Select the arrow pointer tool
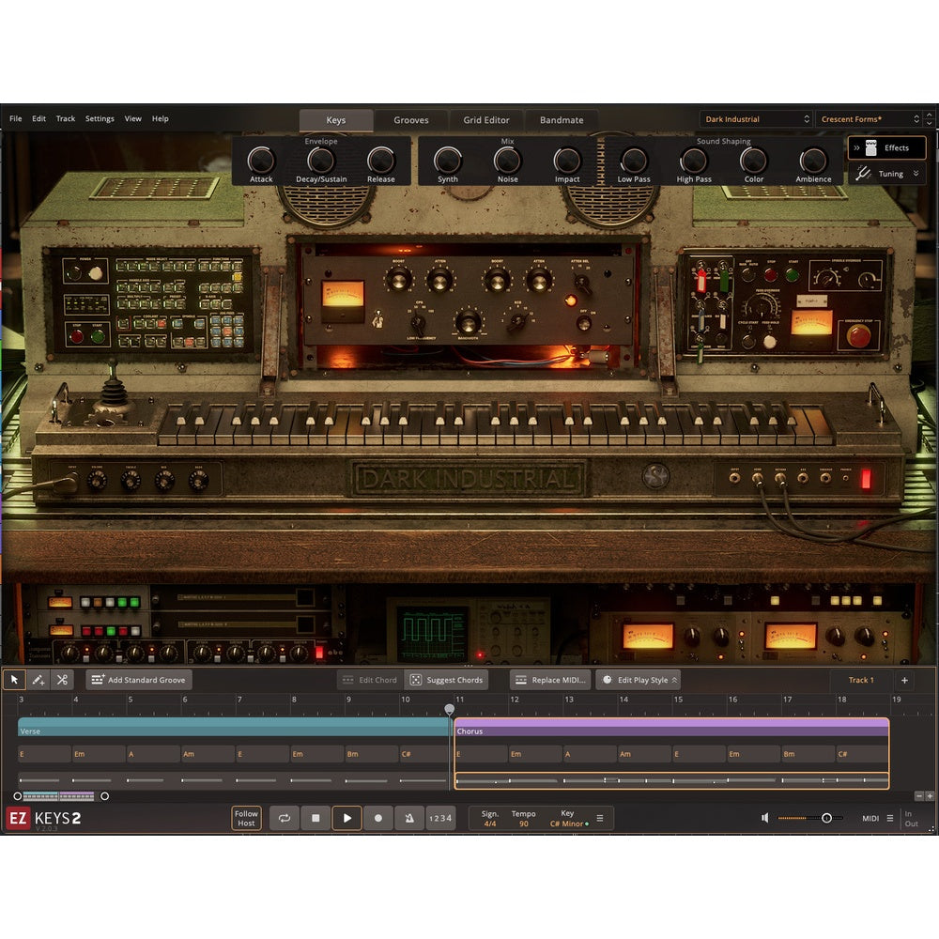The image size is (939, 939). 14,679
